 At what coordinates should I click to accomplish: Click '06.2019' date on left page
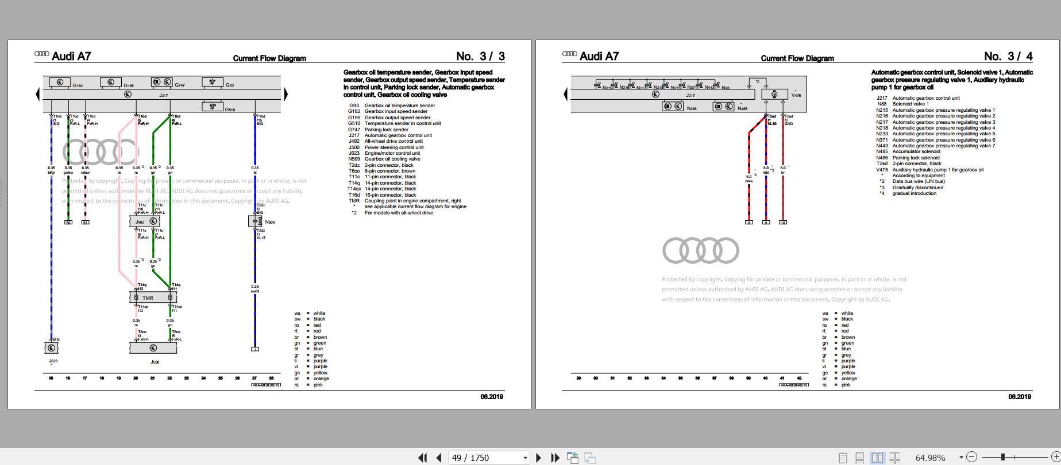pos(492,397)
